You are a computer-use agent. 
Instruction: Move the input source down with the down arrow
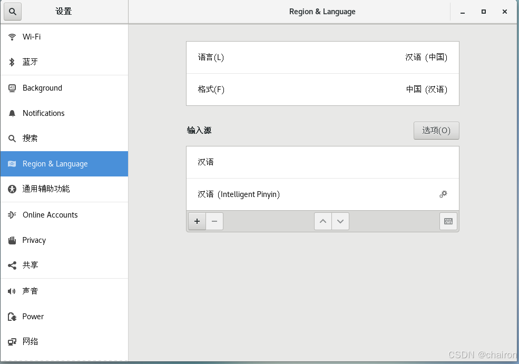pyautogui.click(x=340, y=221)
